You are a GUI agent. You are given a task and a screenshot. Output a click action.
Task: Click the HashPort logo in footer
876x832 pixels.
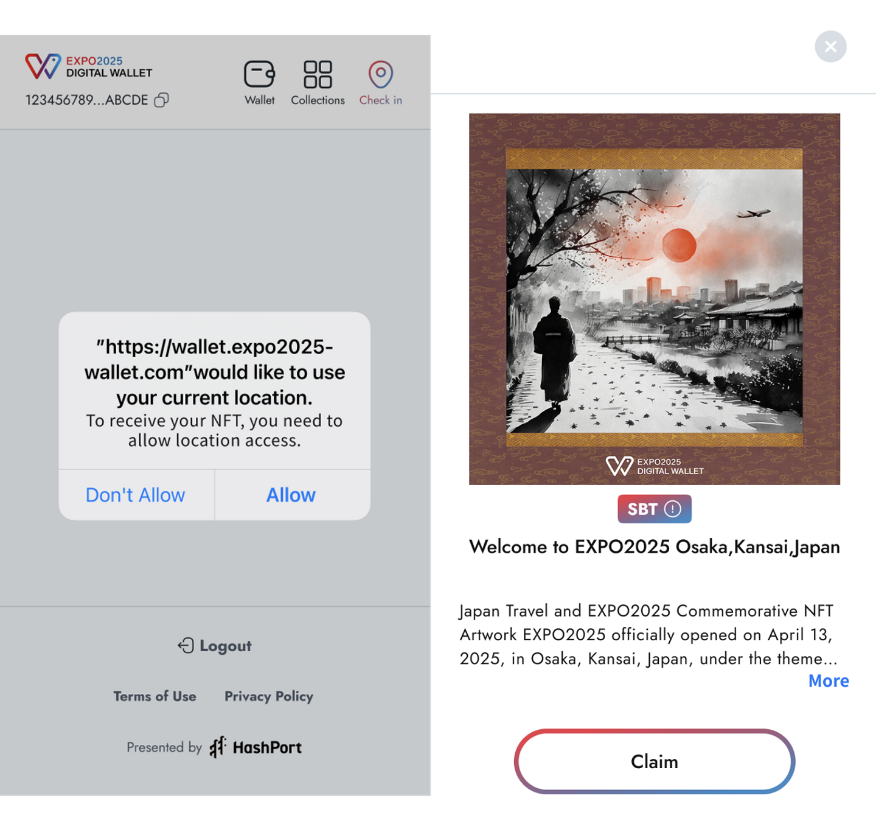pos(255,747)
